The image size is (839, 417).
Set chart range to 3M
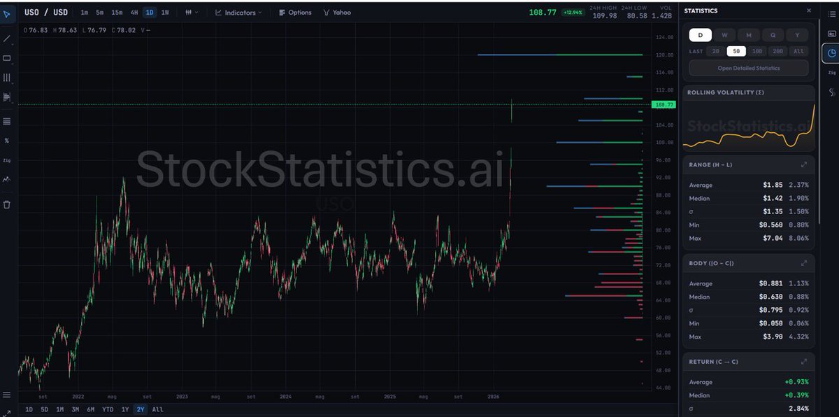(76, 409)
